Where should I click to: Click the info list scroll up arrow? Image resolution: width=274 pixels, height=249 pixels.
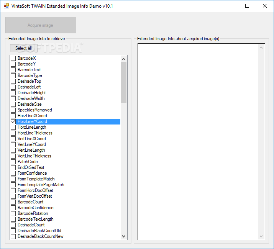click(x=123, y=59)
